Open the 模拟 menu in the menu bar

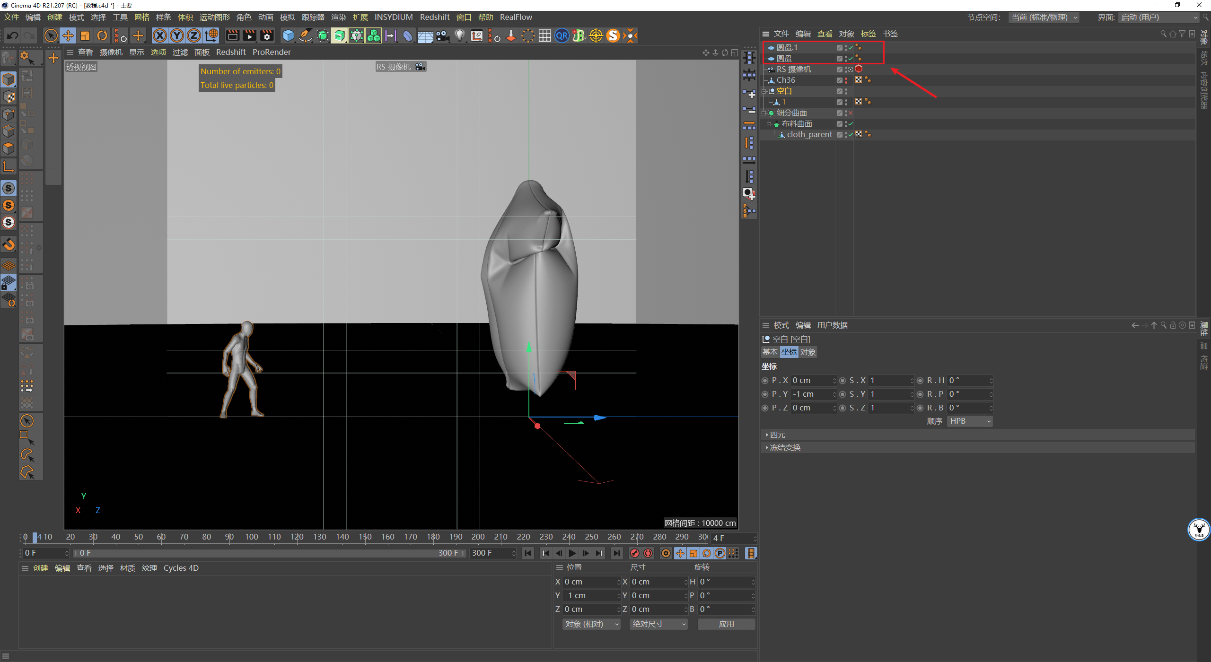(x=287, y=17)
